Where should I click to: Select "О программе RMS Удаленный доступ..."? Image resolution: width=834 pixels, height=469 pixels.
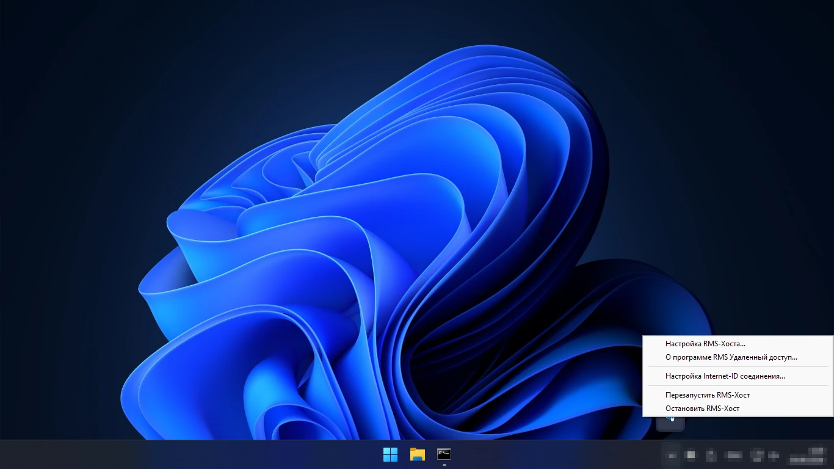738,357
